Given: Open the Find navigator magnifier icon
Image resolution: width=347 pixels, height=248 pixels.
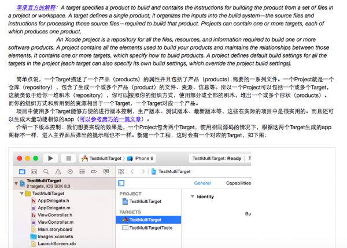Looking at the screenshot, I should [46, 171].
